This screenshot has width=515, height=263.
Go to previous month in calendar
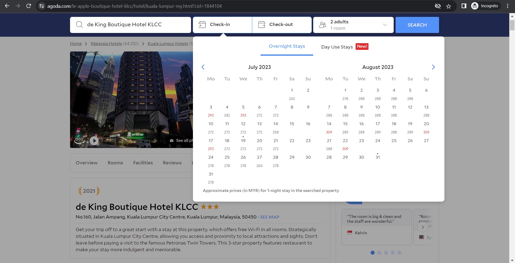[203, 67]
